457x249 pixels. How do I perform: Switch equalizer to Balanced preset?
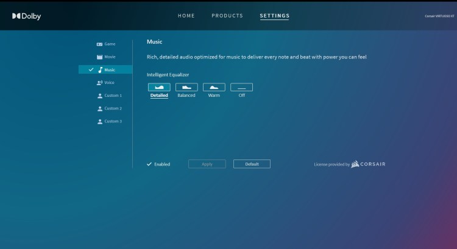(x=186, y=87)
